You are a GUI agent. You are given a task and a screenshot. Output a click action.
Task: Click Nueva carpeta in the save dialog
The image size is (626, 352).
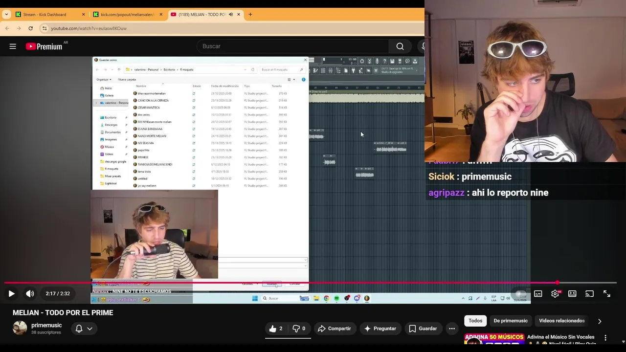pos(127,80)
